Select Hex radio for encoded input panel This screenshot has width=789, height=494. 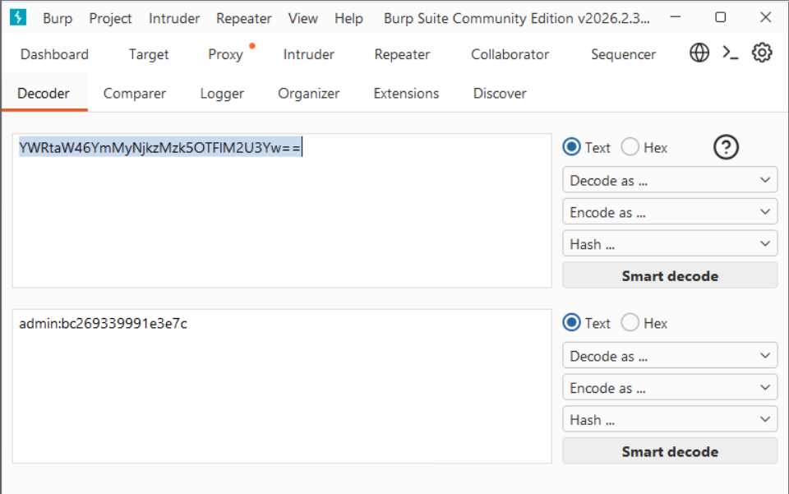coord(630,147)
